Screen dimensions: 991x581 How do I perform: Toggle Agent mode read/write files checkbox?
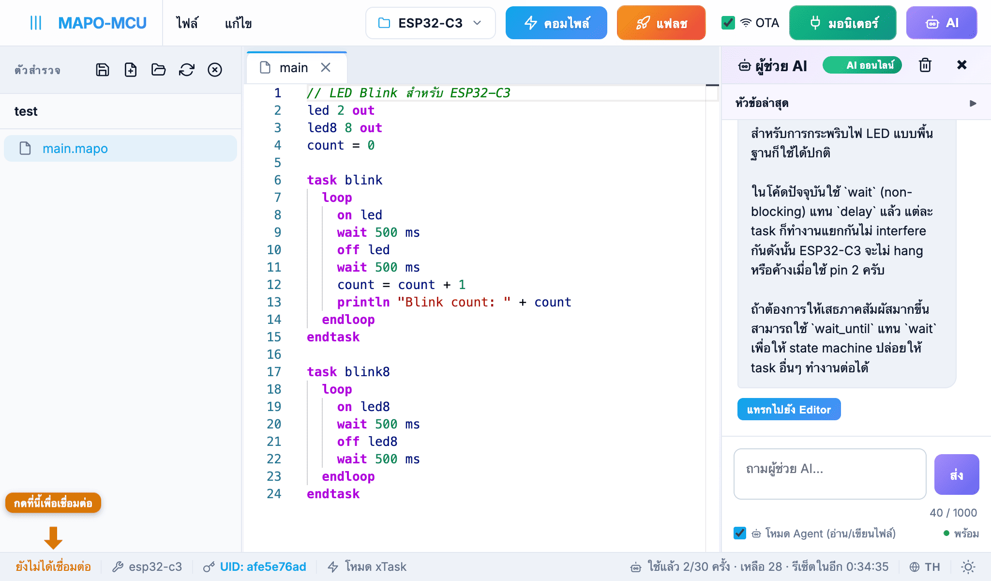(x=740, y=533)
